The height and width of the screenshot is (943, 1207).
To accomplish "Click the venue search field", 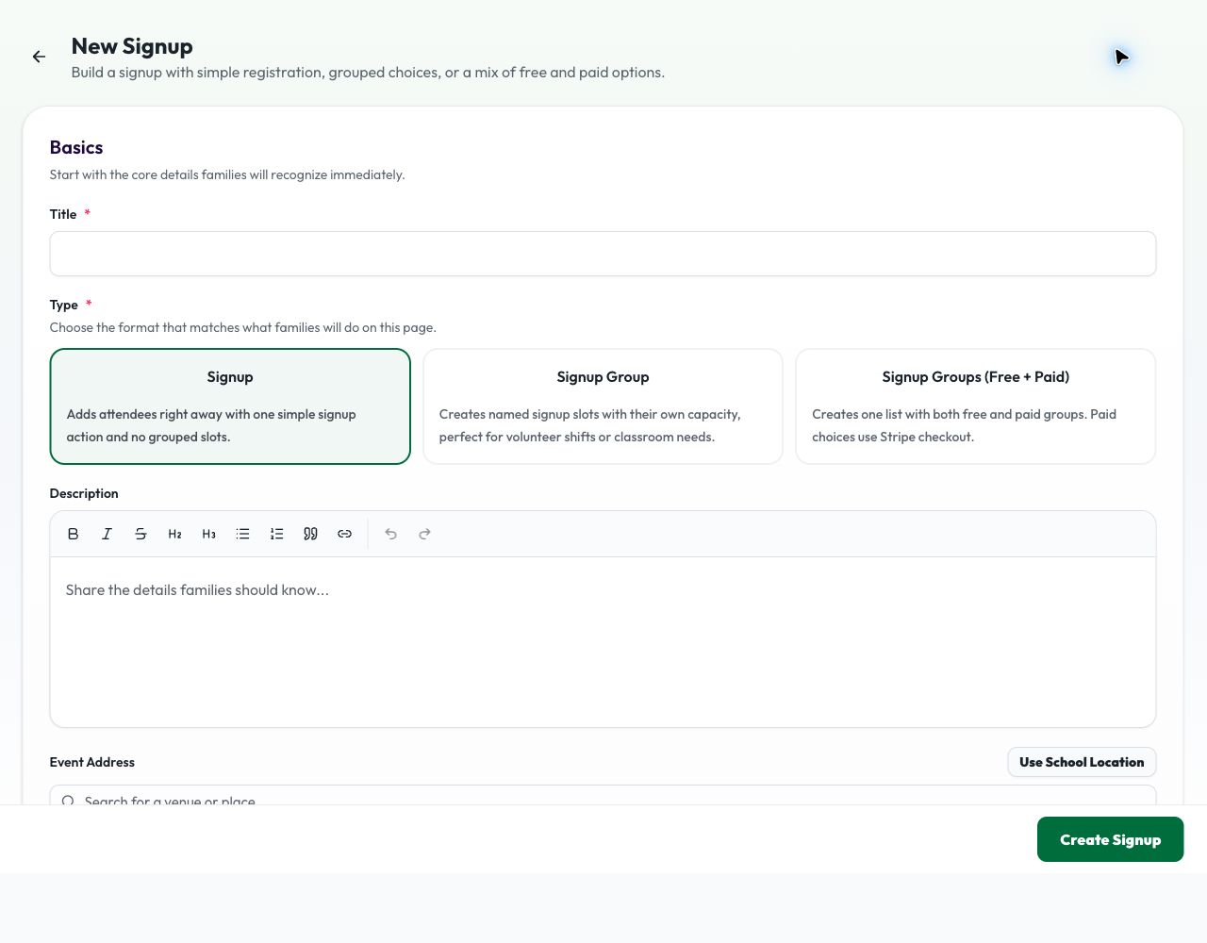I will pos(603,796).
